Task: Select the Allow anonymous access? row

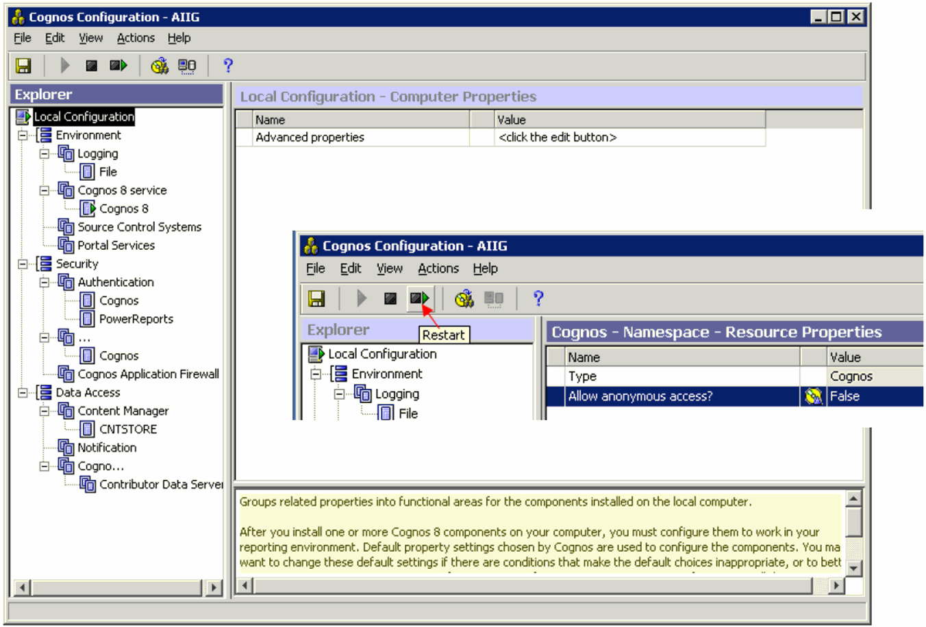Action: point(734,396)
